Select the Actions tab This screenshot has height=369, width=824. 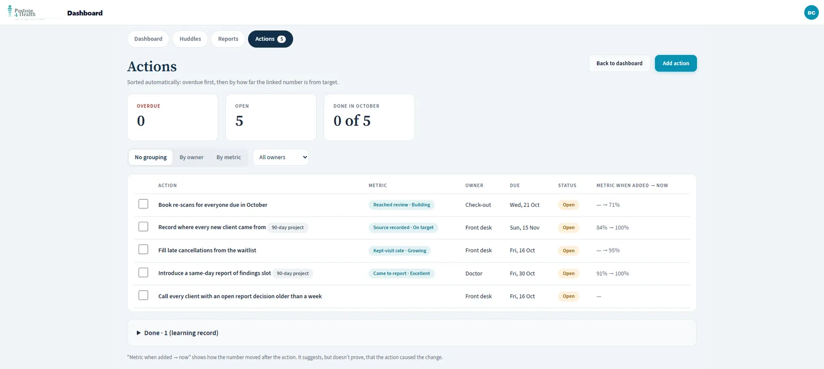click(270, 39)
